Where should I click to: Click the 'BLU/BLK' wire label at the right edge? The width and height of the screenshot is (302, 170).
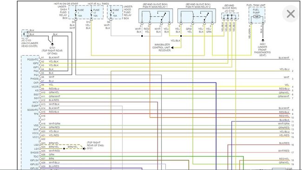[284, 120]
